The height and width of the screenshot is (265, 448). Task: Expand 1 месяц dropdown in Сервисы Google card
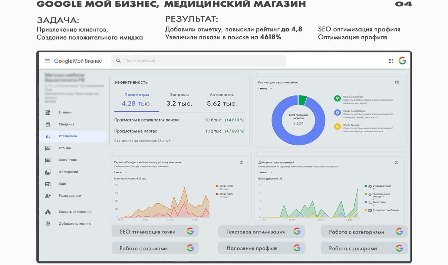120,172
